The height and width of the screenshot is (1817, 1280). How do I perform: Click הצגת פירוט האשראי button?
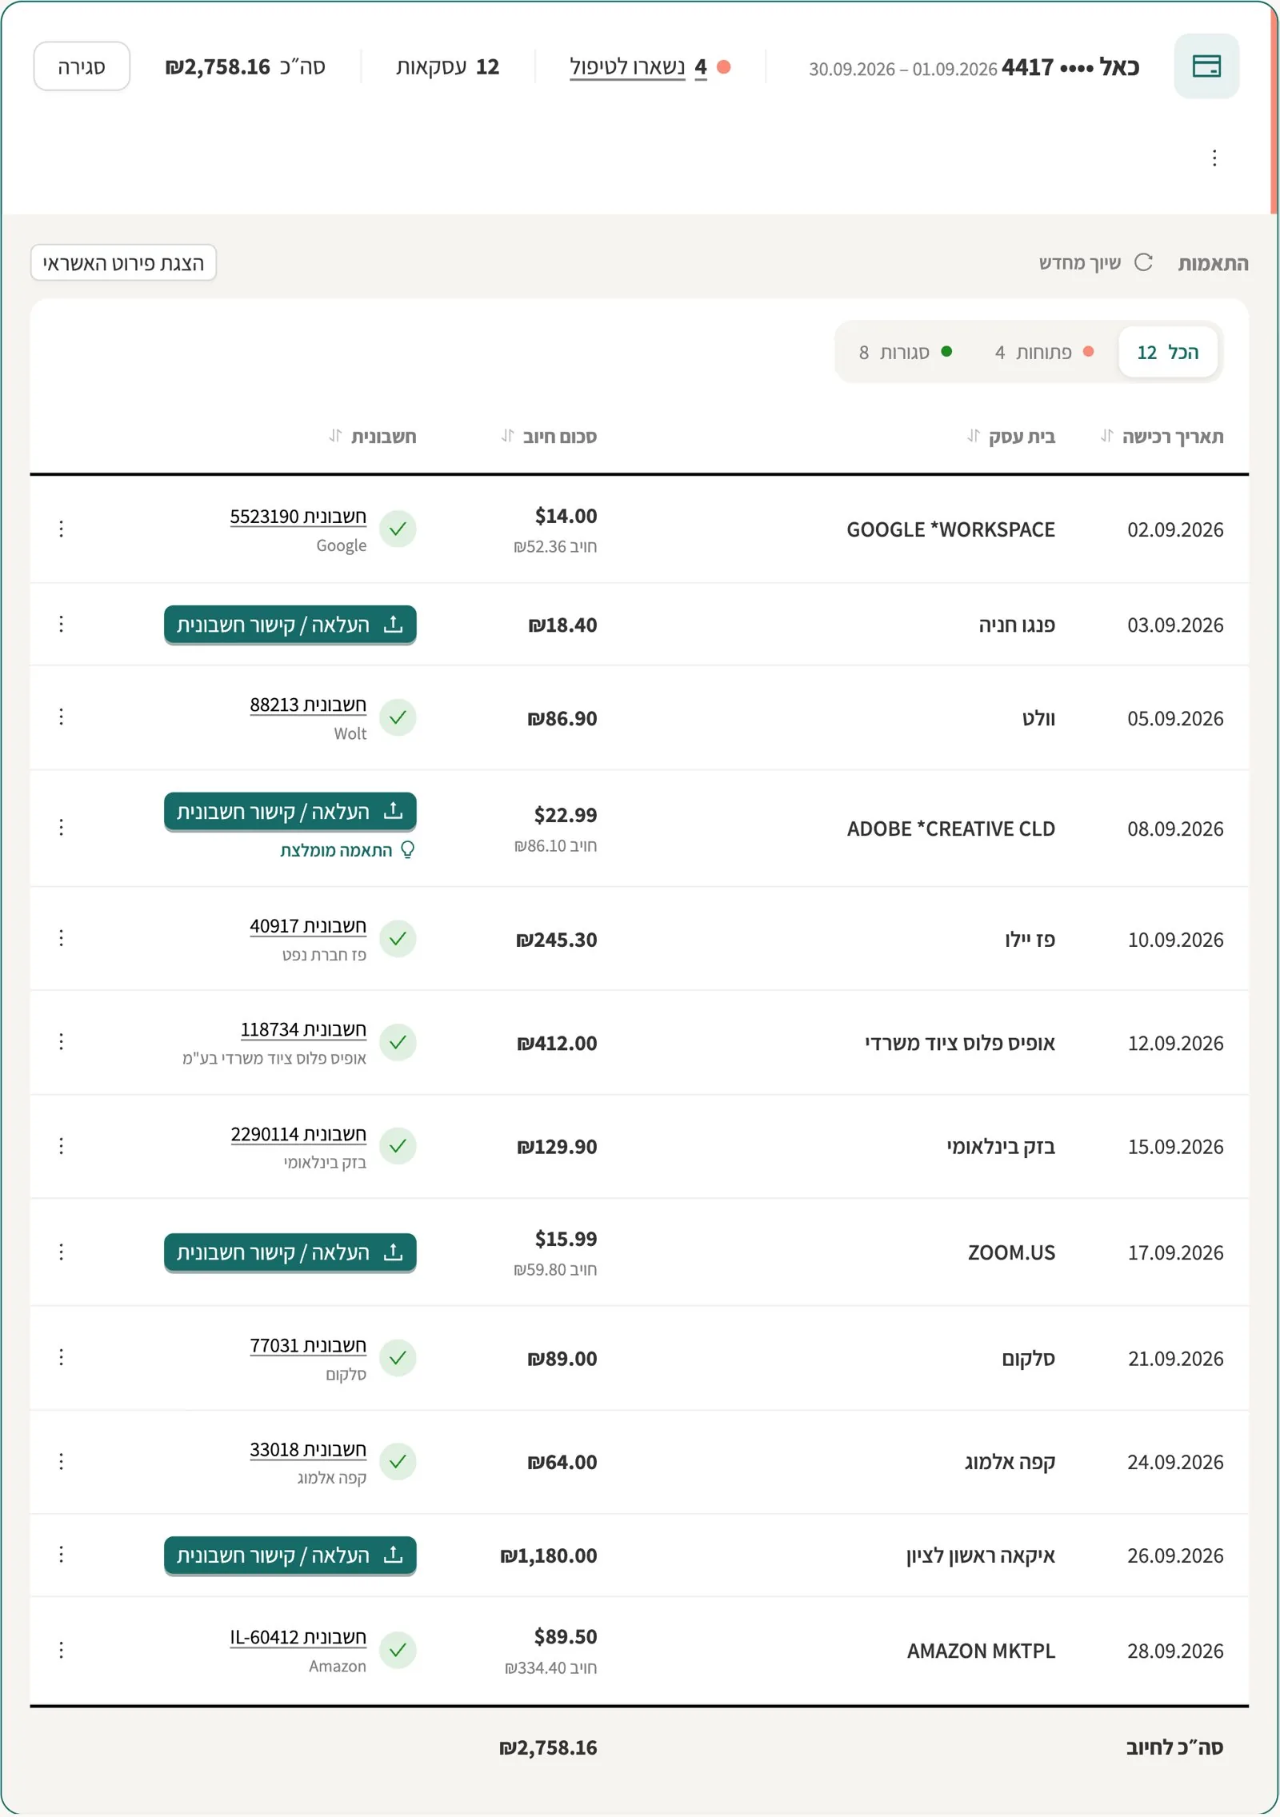[x=123, y=262]
